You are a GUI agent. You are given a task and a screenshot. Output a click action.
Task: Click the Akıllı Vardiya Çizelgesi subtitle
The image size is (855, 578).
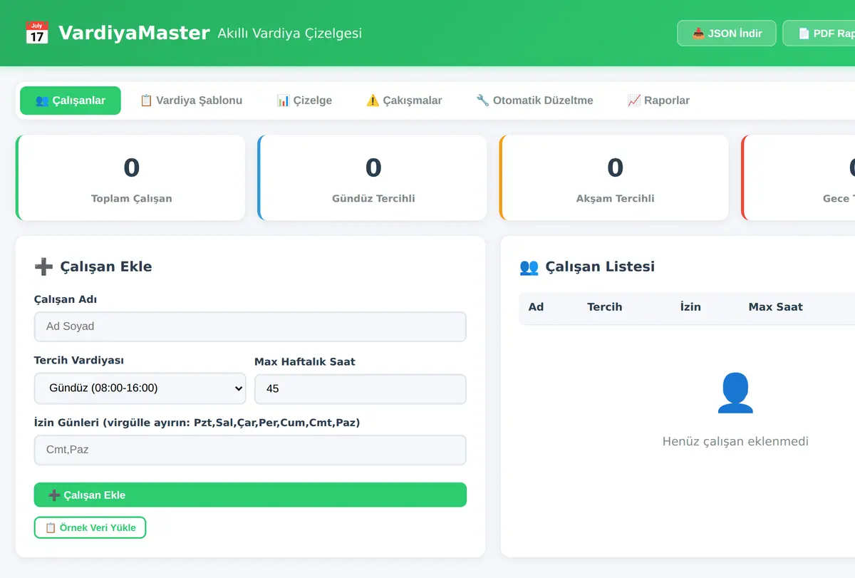(289, 33)
